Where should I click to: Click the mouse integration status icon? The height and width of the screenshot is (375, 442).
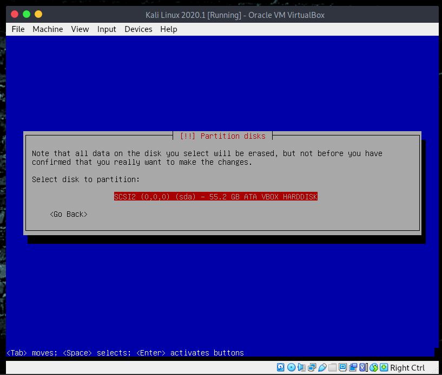[x=373, y=367]
